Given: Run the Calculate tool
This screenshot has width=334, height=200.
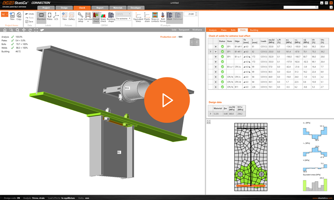Looking at the screenshot, I should coord(88,16).
